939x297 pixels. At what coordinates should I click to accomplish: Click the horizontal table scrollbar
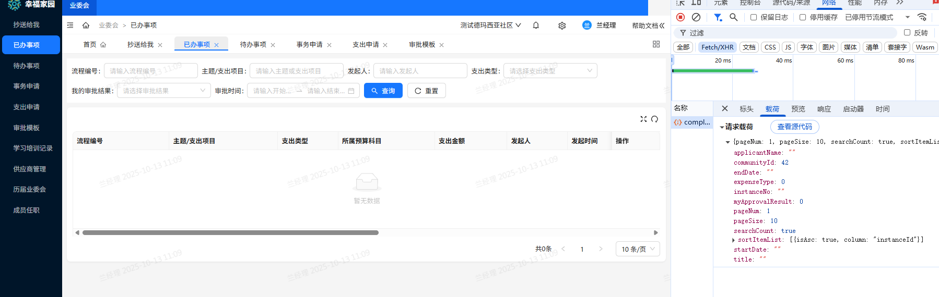pyautogui.click(x=230, y=233)
